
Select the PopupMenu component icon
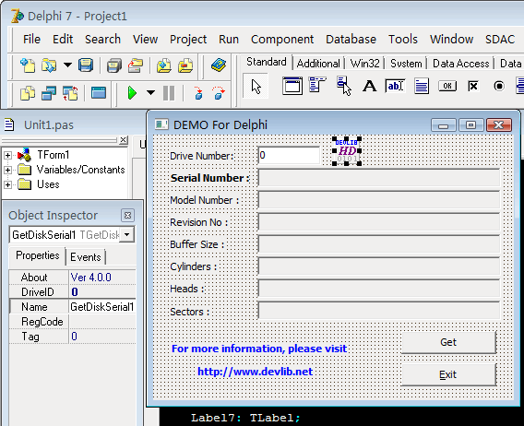point(344,86)
